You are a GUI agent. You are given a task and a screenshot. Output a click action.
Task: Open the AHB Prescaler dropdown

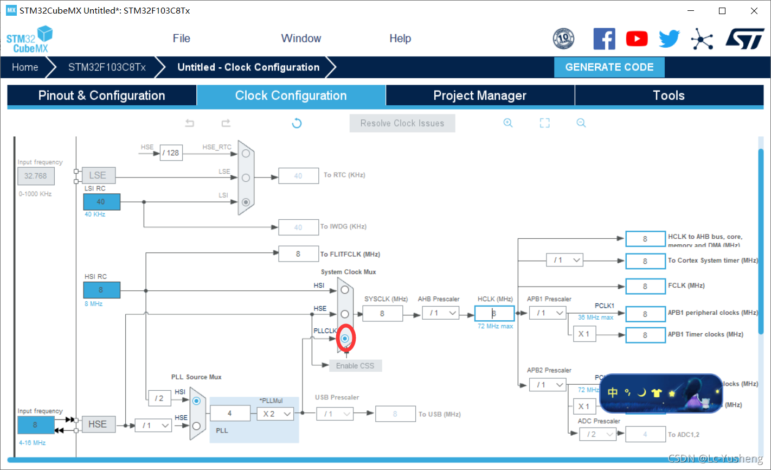pos(440,313)
